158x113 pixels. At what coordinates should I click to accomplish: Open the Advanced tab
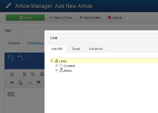[x=96, y=49]
